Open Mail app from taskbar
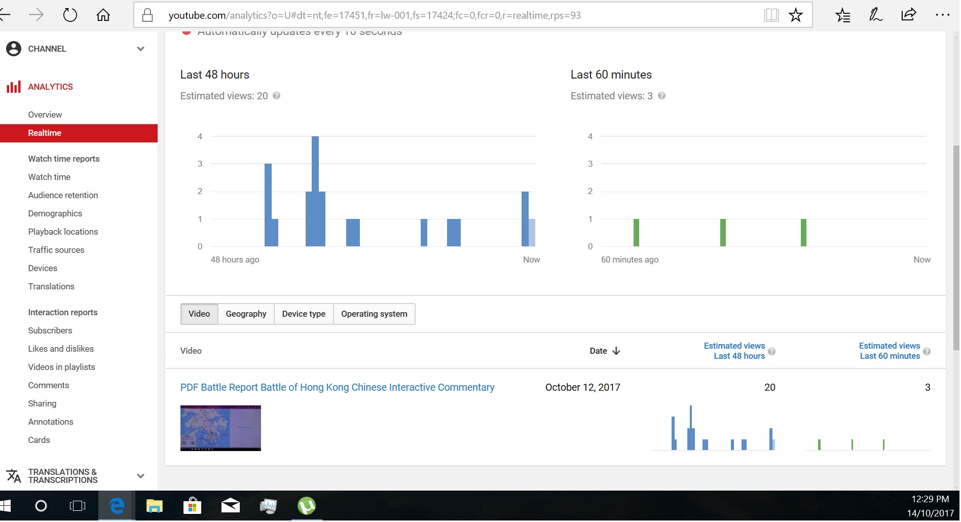The width and height of the screenshot is (961, 522). [231, 506]
